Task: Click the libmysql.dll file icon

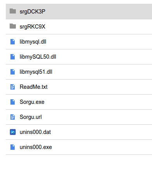Action: point(13,42)
